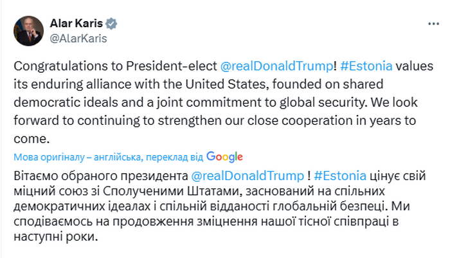
Task: Click the verified badge next to Alar Karis
Action: coord(112,24)
